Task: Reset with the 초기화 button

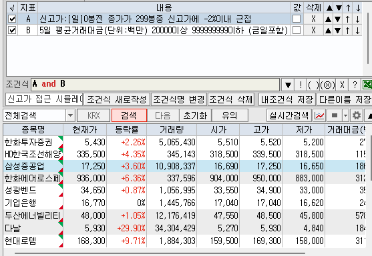Action: [x=195, y=115]
